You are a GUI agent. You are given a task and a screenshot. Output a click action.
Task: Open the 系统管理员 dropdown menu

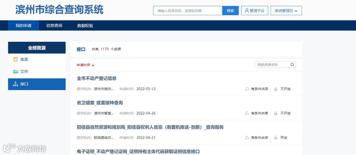coord(286,11)
